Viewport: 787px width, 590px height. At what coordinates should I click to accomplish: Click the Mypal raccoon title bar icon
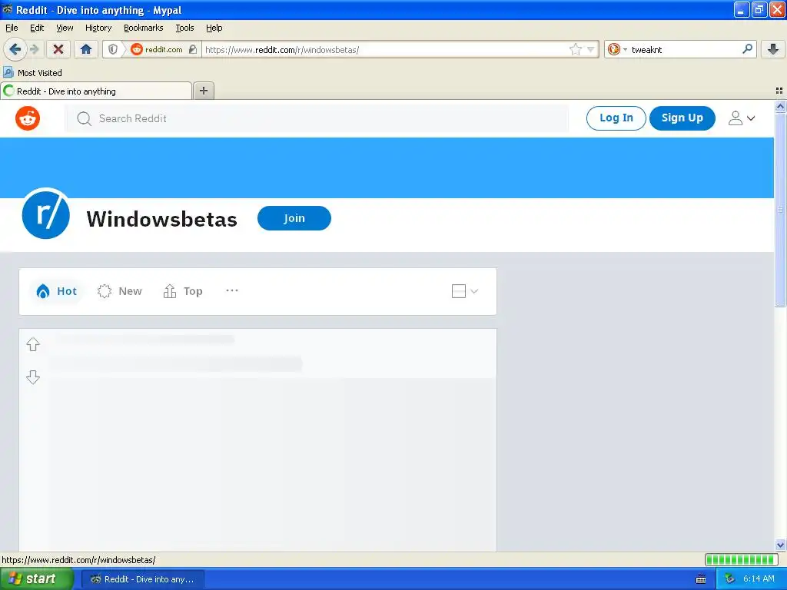[x=8, y=9]
